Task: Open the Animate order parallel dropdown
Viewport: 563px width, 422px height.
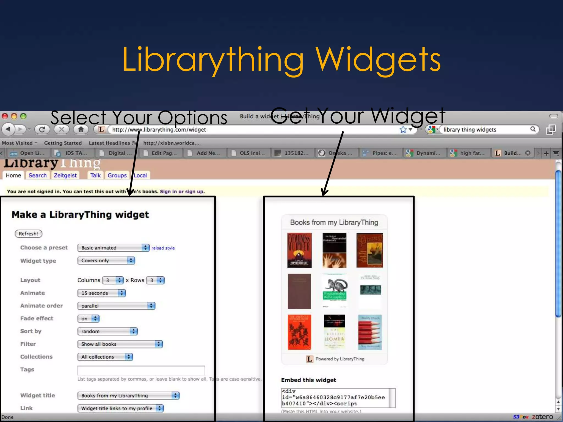Action: pyautogui.click(x=116, y=306)
